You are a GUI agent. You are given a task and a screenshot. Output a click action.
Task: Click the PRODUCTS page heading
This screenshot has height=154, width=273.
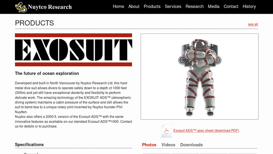(34, 23)
